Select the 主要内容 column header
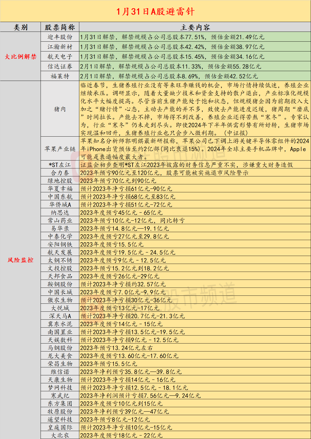The image size is (311, 439). coord(195,27)
